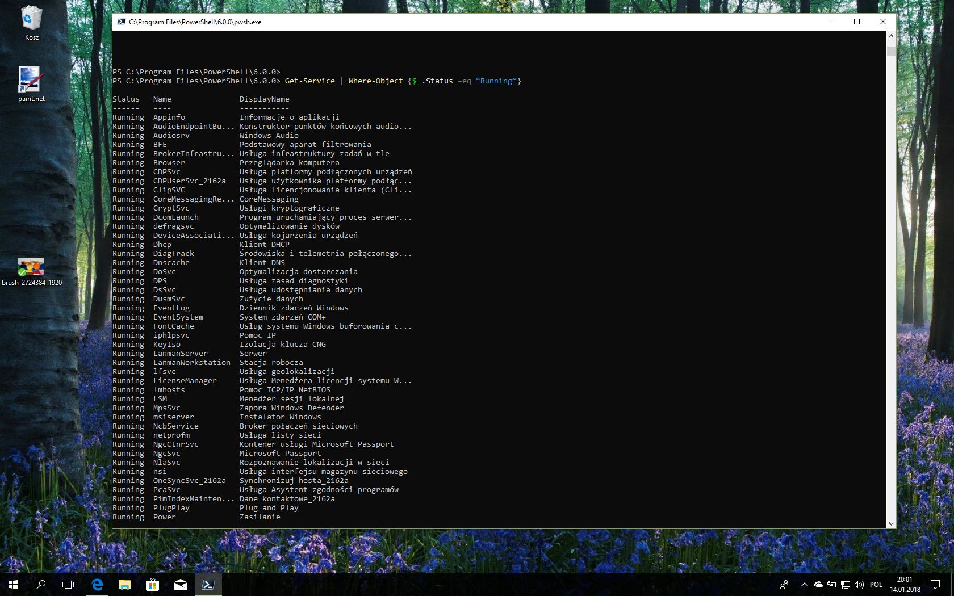Click the PowerShell vertical scrollbar thumb
Viewport: 954px width, 596px height.
pos(891,51)
